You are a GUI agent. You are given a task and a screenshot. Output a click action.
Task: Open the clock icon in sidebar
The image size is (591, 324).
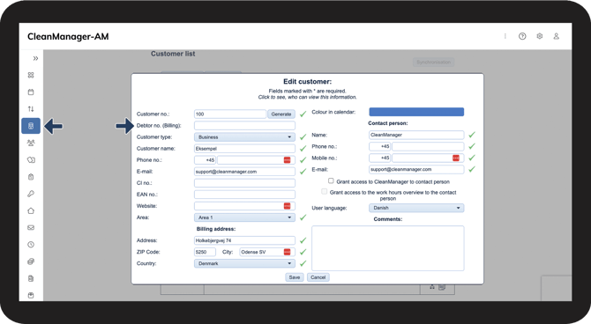(x=31, y=245)
